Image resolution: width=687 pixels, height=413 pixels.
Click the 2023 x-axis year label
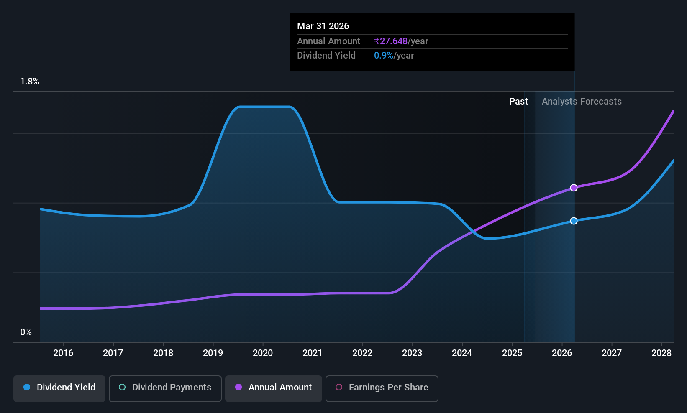412,353
